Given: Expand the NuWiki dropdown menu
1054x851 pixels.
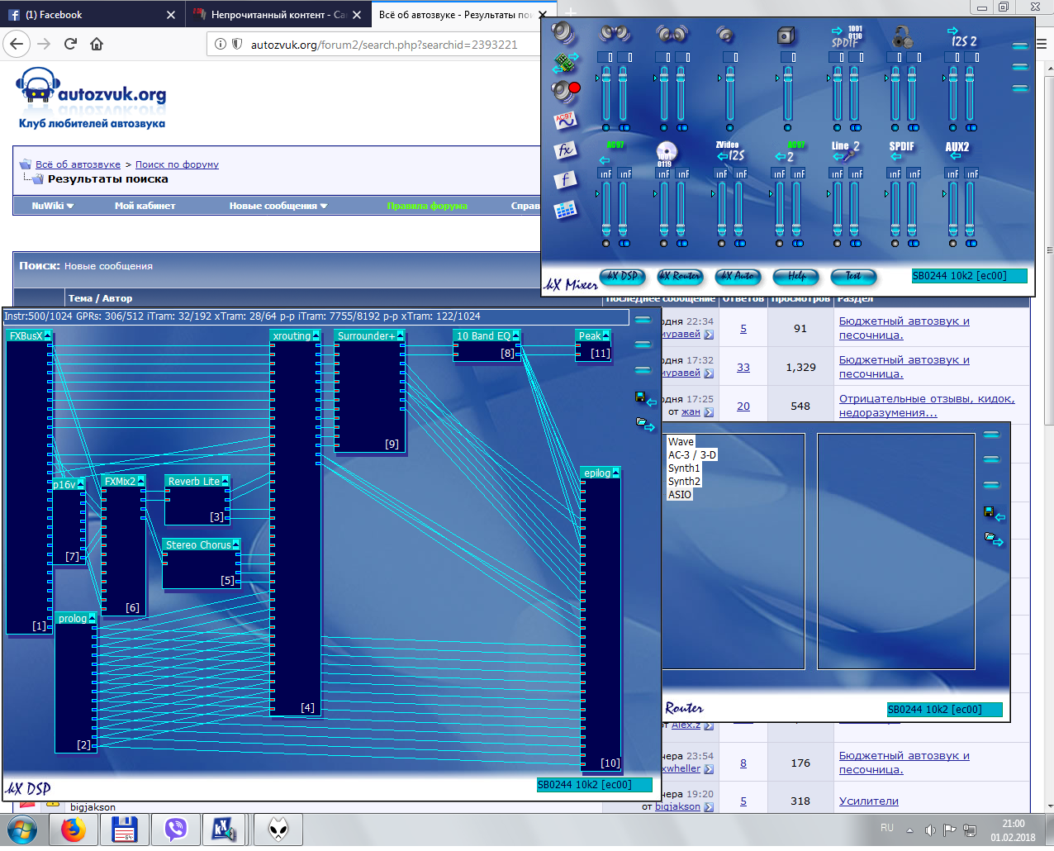Looking at the screenshot, I should tap(53, 206).
